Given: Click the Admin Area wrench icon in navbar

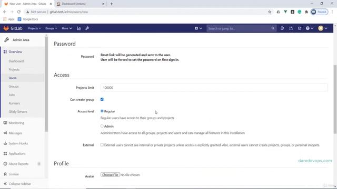Looking at the screenshot, I should click(x=87, y=28).
